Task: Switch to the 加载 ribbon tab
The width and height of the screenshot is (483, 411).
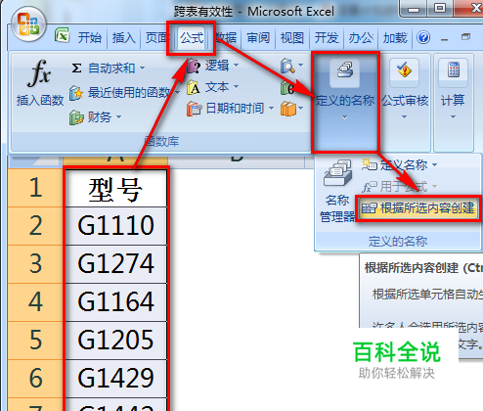Action: coord(395,38)
